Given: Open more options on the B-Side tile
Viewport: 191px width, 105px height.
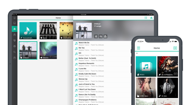Looking at the screenshot, I should coord(176,95).
